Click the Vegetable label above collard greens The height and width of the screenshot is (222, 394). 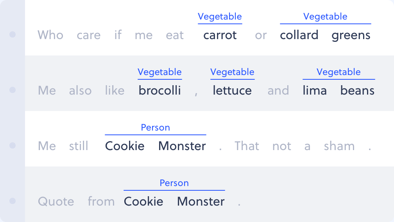coord(325,16)
